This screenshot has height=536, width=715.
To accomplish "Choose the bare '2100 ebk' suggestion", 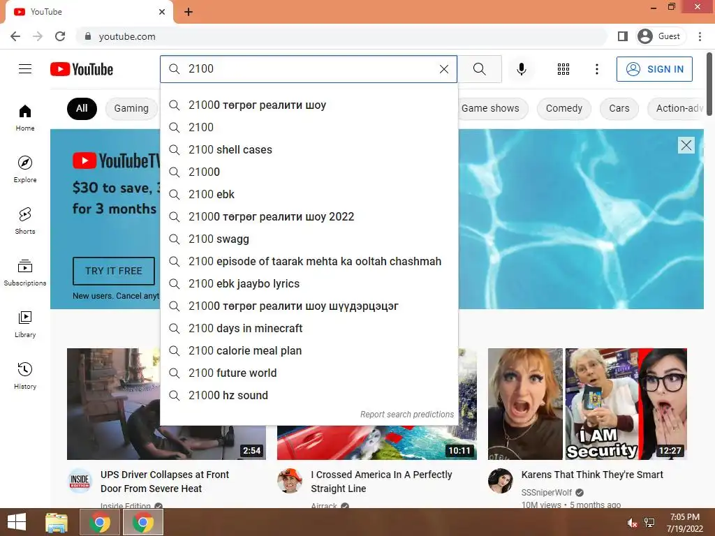I will coord(309,194).
